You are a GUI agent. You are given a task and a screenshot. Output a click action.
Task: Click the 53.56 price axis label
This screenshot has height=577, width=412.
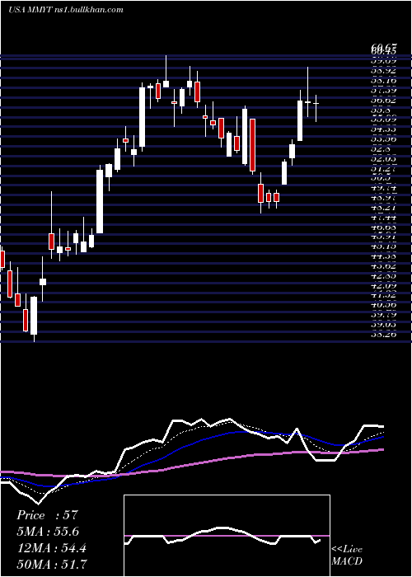(384, 139)
